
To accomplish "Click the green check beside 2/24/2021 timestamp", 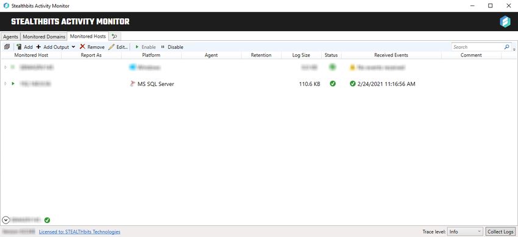I will click(352, 84).
